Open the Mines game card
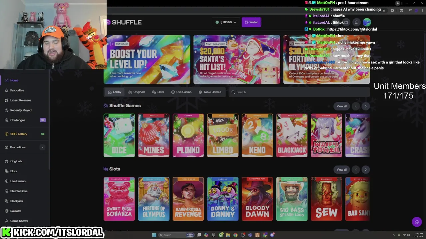 [153, 135]
